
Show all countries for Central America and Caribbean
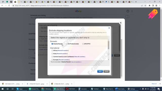[79, 57]
